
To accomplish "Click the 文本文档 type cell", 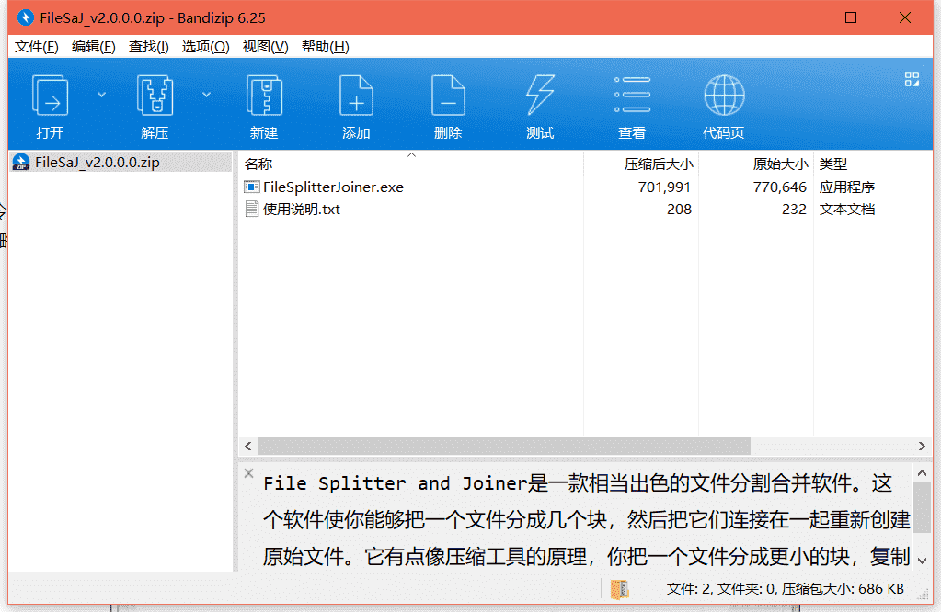I will click(847, 210).
